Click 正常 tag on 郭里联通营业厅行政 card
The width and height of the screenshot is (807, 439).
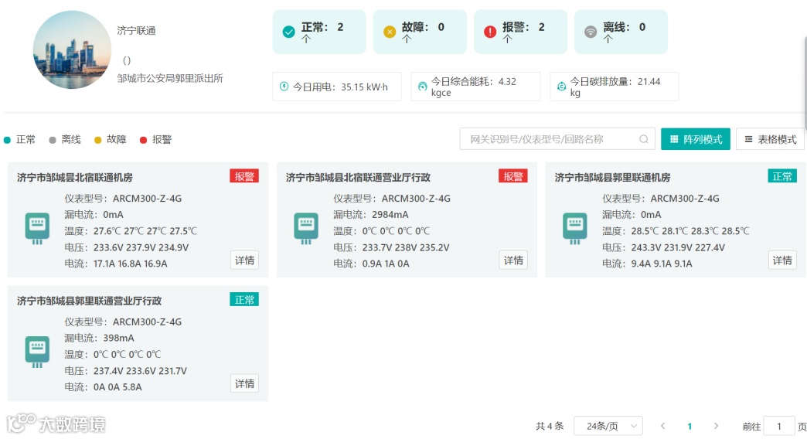point(244,300)
